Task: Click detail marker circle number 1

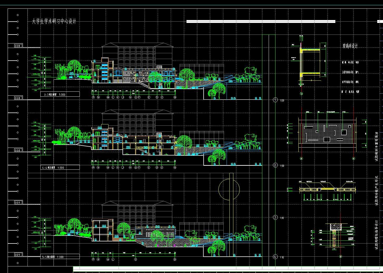Action: (x=275, y=100)
